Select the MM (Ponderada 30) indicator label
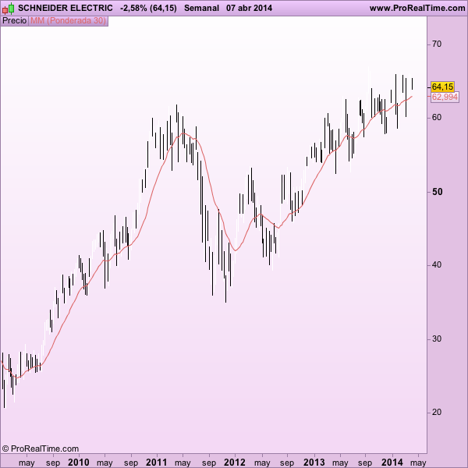Screen dimensions: 468x468 (68, 21)
